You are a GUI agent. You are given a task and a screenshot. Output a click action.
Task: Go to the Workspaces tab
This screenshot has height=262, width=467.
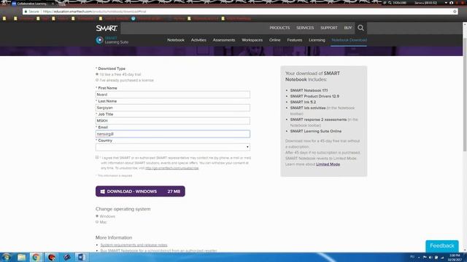(252, 40)
